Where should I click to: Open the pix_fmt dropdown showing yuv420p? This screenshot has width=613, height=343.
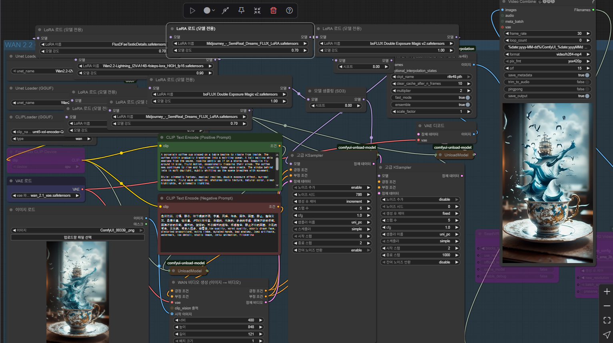[x=547, y=61]
